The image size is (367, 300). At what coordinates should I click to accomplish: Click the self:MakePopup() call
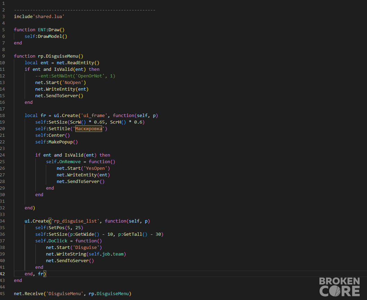pos(56,142)
